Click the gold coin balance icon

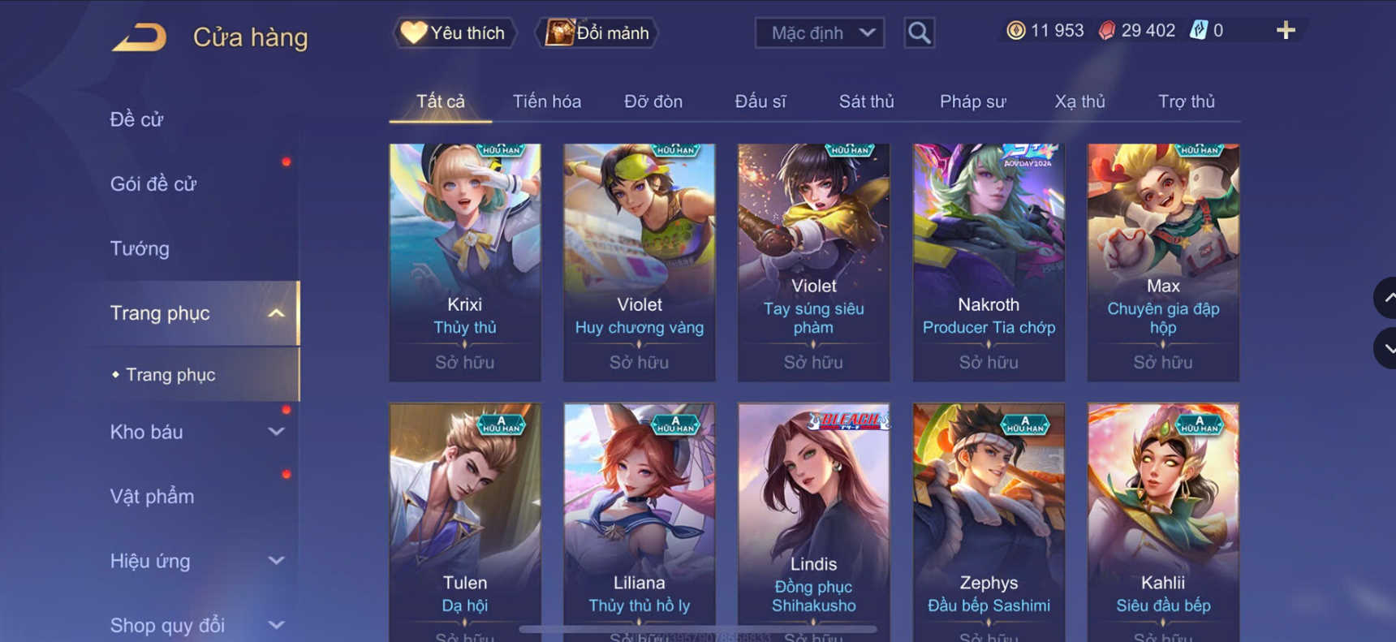point(1015,31)
